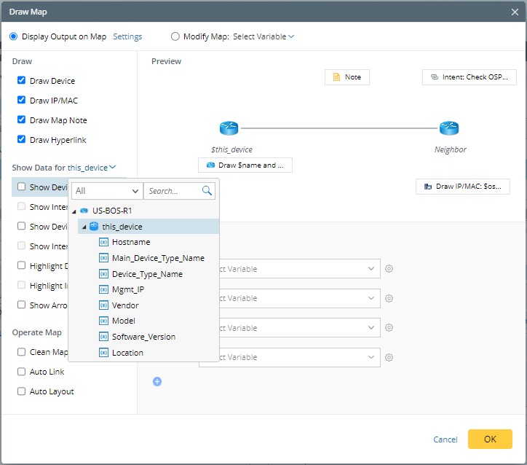Choose the Mgmt_IP variable from list
Viewport: 527px width, 465px height.
128,289
